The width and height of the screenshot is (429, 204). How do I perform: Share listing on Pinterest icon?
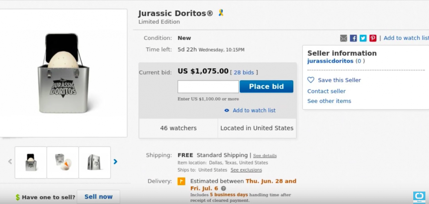pos(373,38)
